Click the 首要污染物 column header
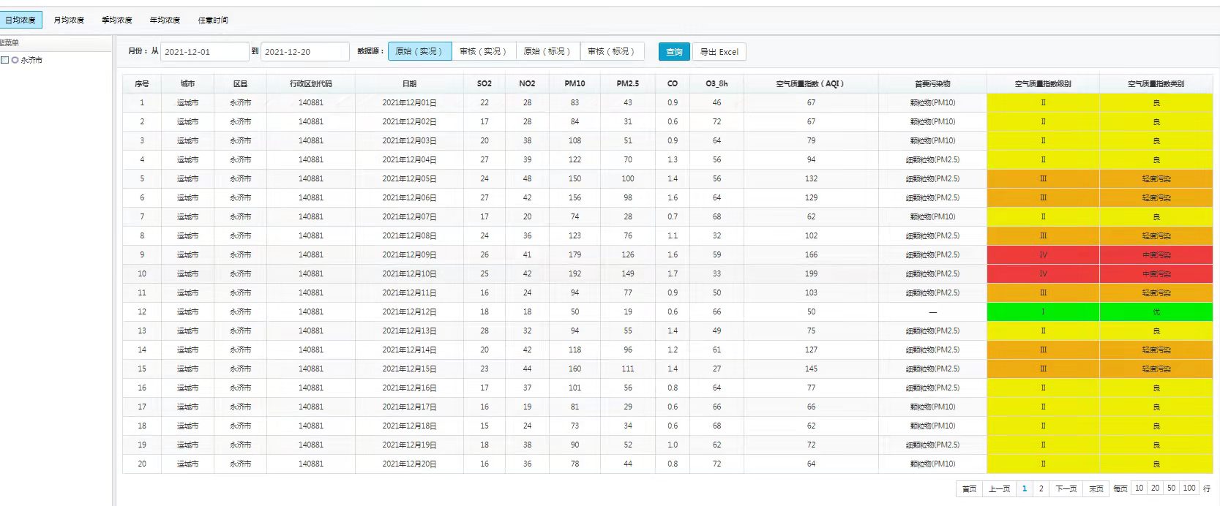The image size is (1220, 506). pos(932,83)
